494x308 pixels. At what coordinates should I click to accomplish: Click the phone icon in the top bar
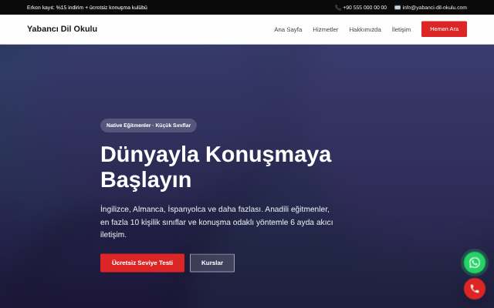tap(338, 8)
